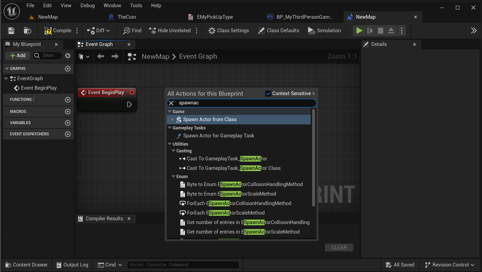Open Class Settings
The image size is (482, 272).
tap(229, 31)
